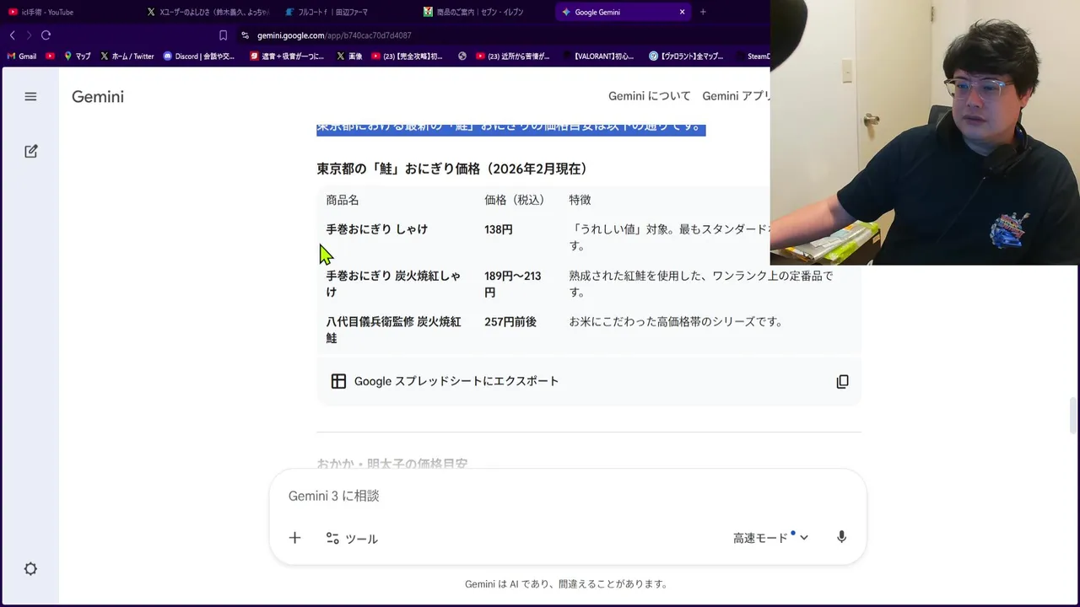Close the Google Gemini tab
Viewport: 1080px width, 607px height.
coord(682,12)
